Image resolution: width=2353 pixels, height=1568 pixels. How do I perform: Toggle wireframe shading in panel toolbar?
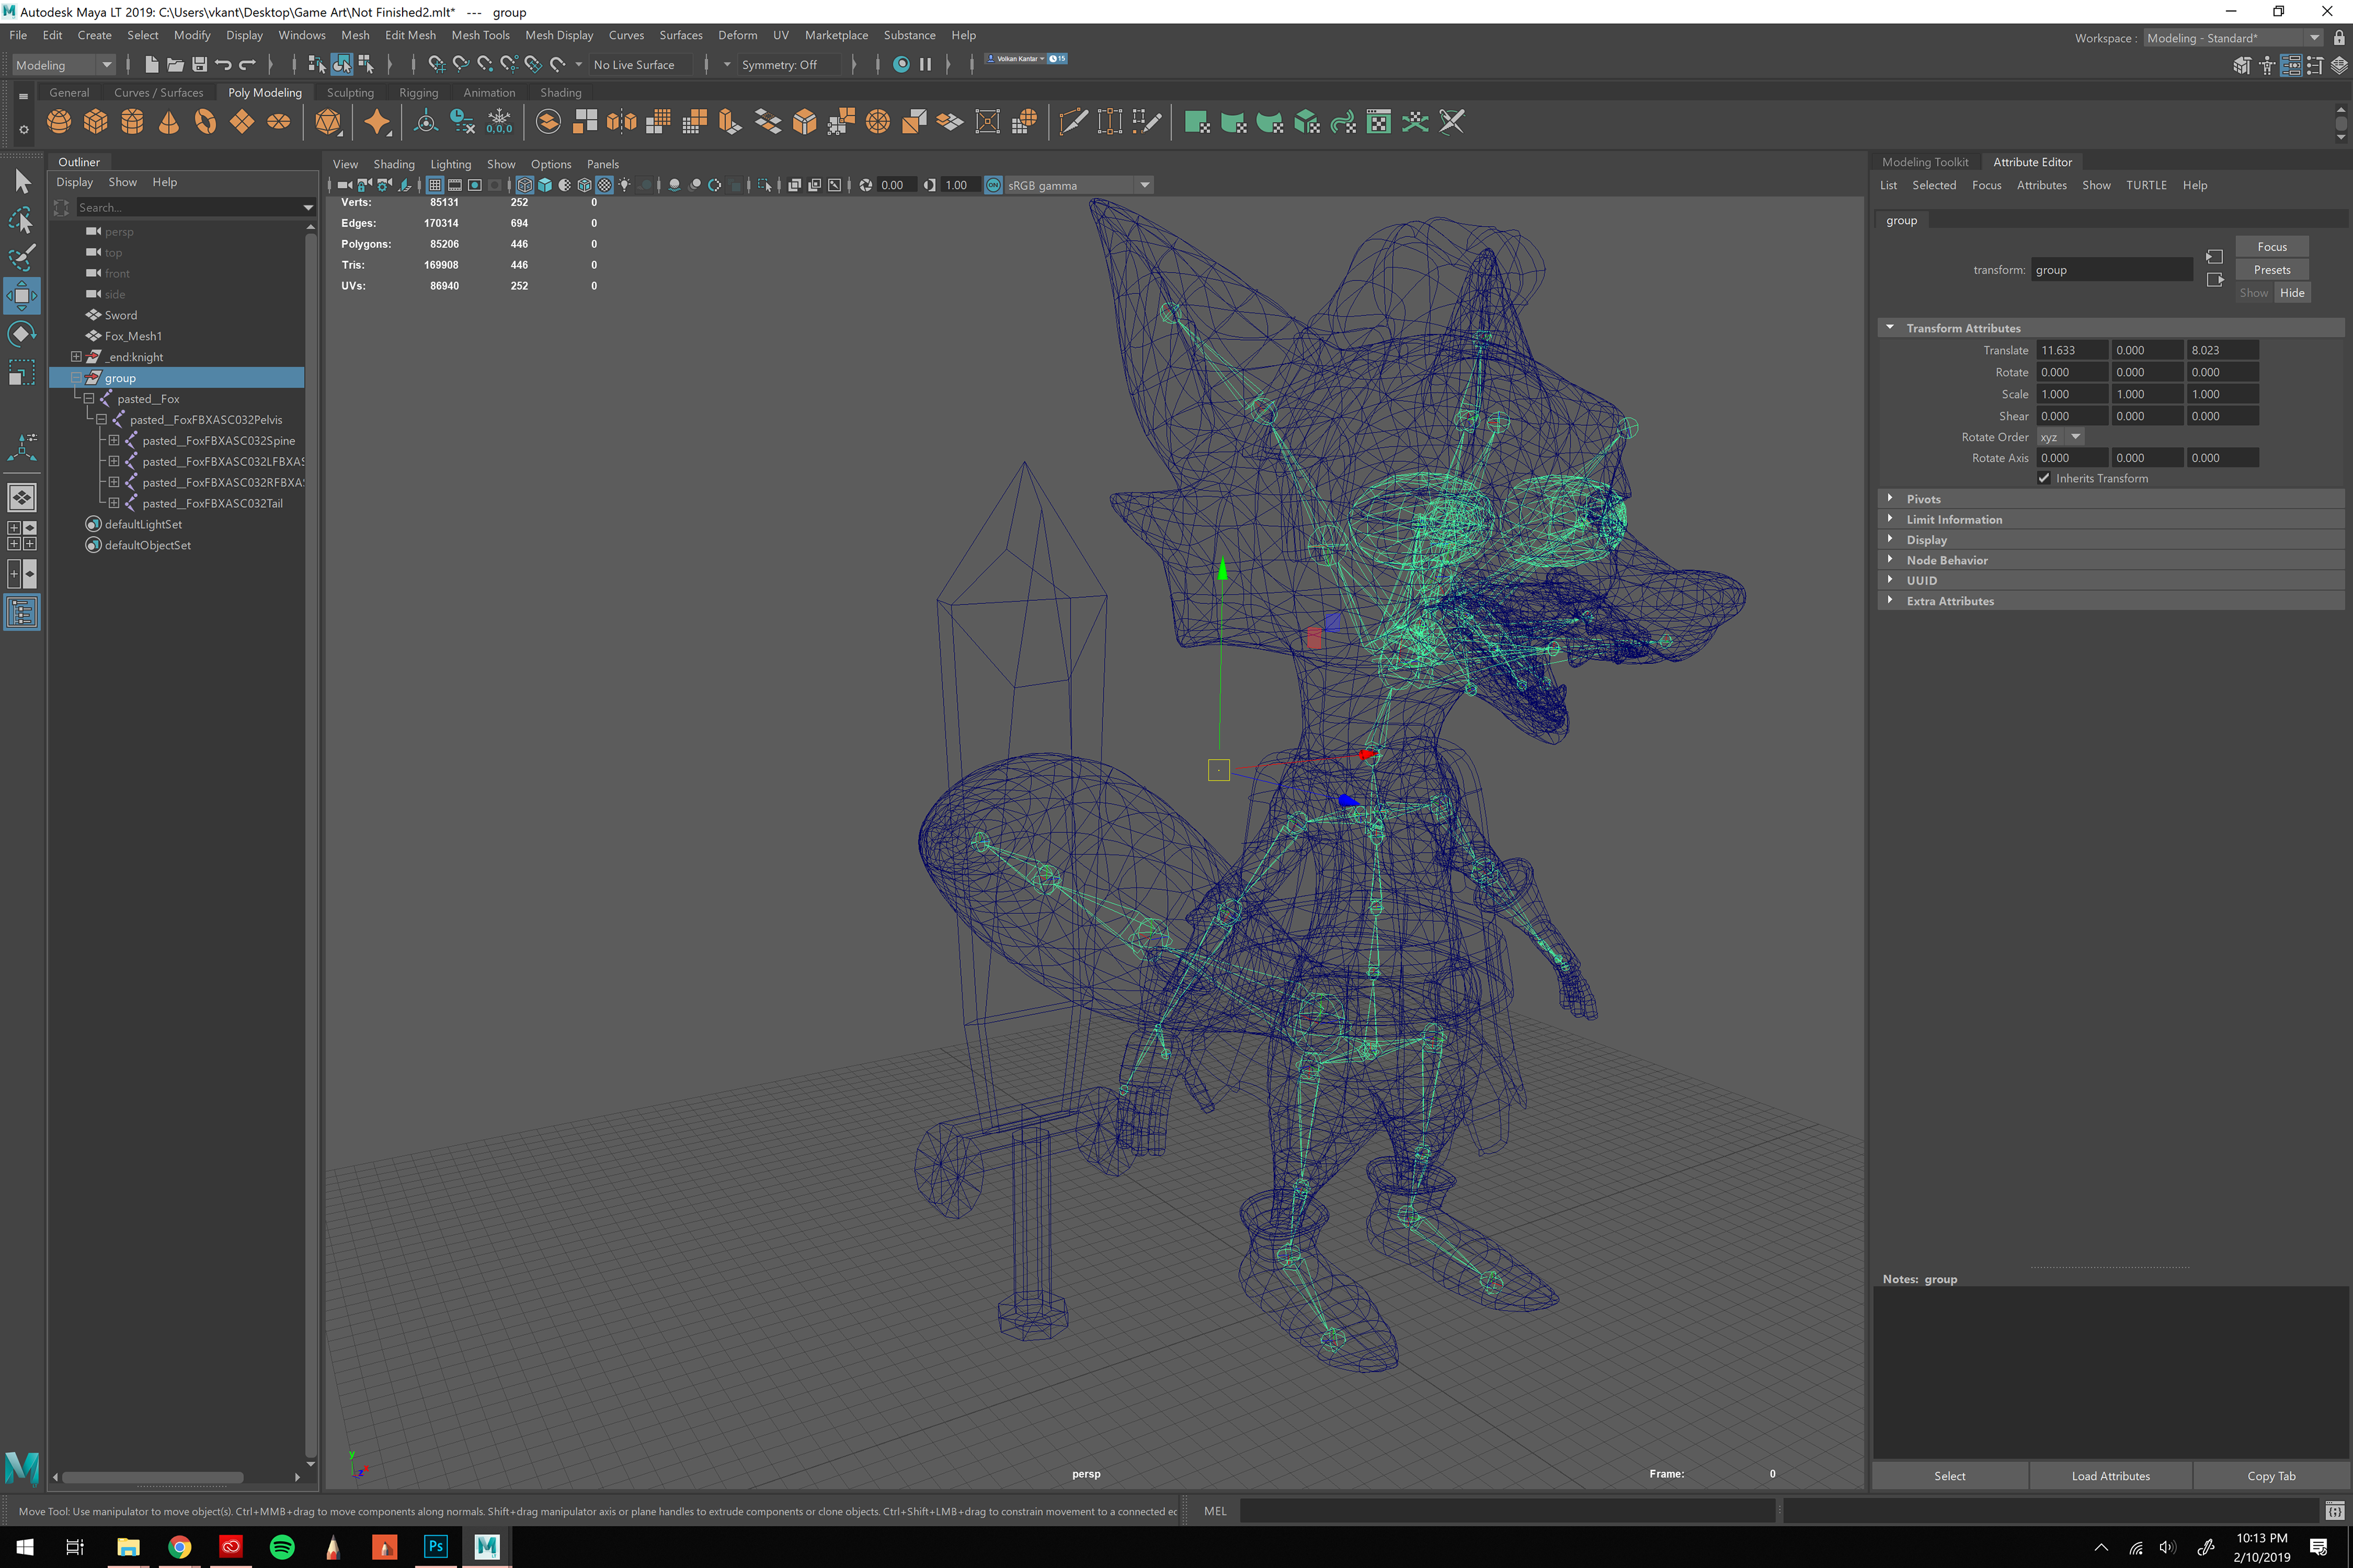525,185
